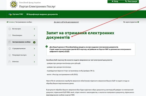The width and height of the screenshot is (146, 96).
Task: Click the Всі послуги circle icon
Action: pos(10,29)
